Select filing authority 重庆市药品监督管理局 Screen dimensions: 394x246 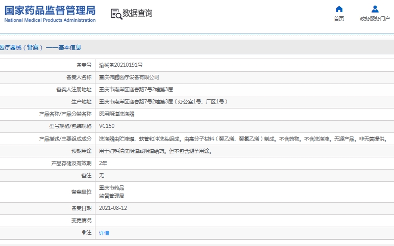(x=112, y=192)
